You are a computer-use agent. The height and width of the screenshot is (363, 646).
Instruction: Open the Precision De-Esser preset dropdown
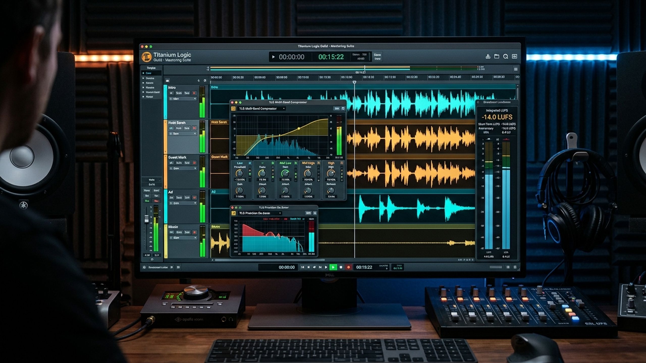(x=260, y=213)
